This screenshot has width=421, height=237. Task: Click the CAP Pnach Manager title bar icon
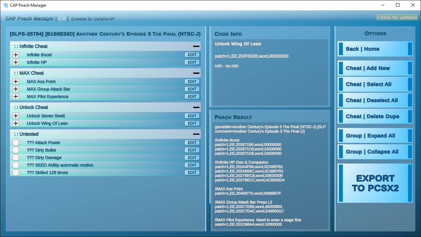6,5
